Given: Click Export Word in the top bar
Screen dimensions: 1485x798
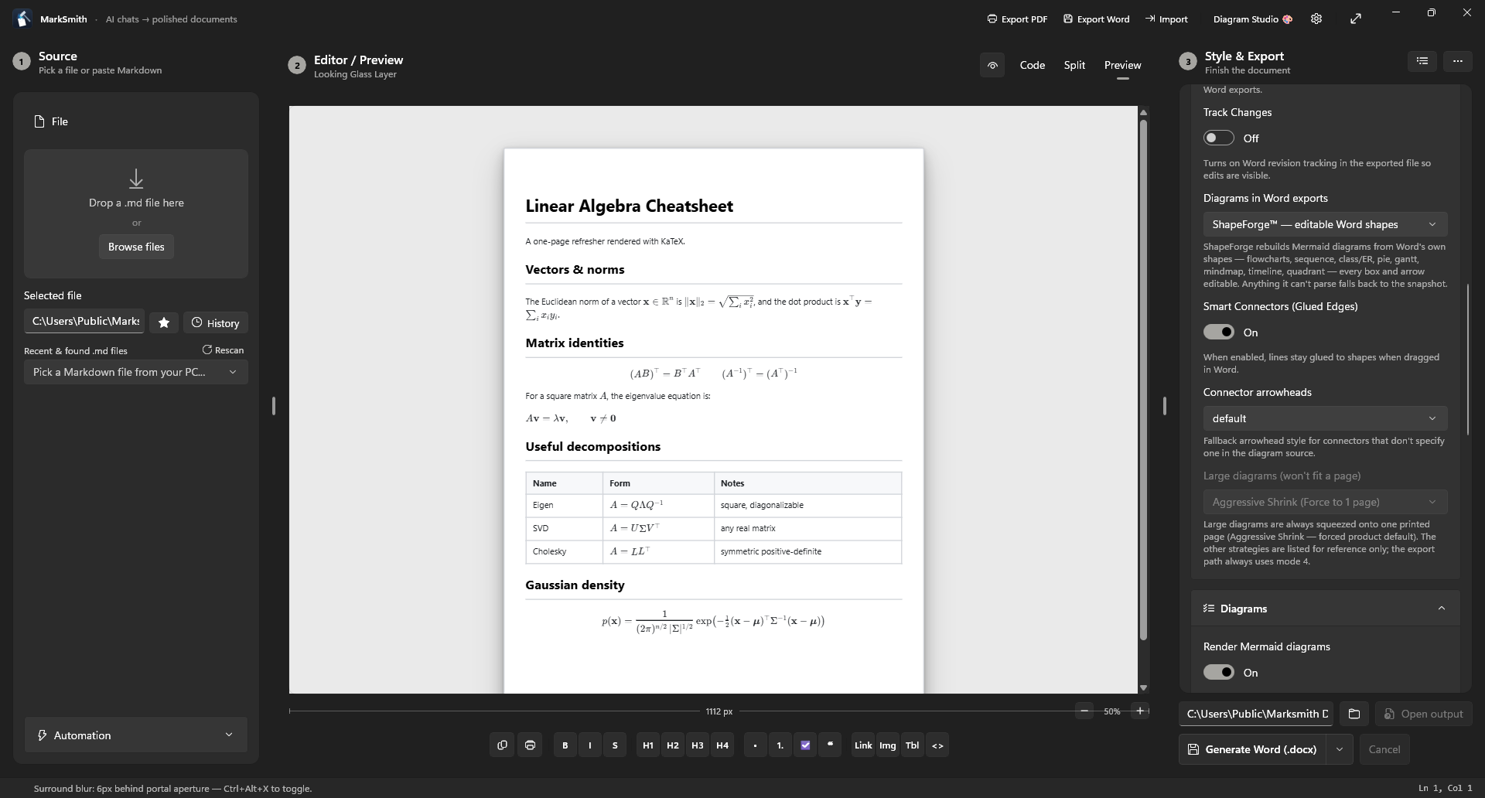Looking at the screenshot, I should click(x=1096, y=19).
